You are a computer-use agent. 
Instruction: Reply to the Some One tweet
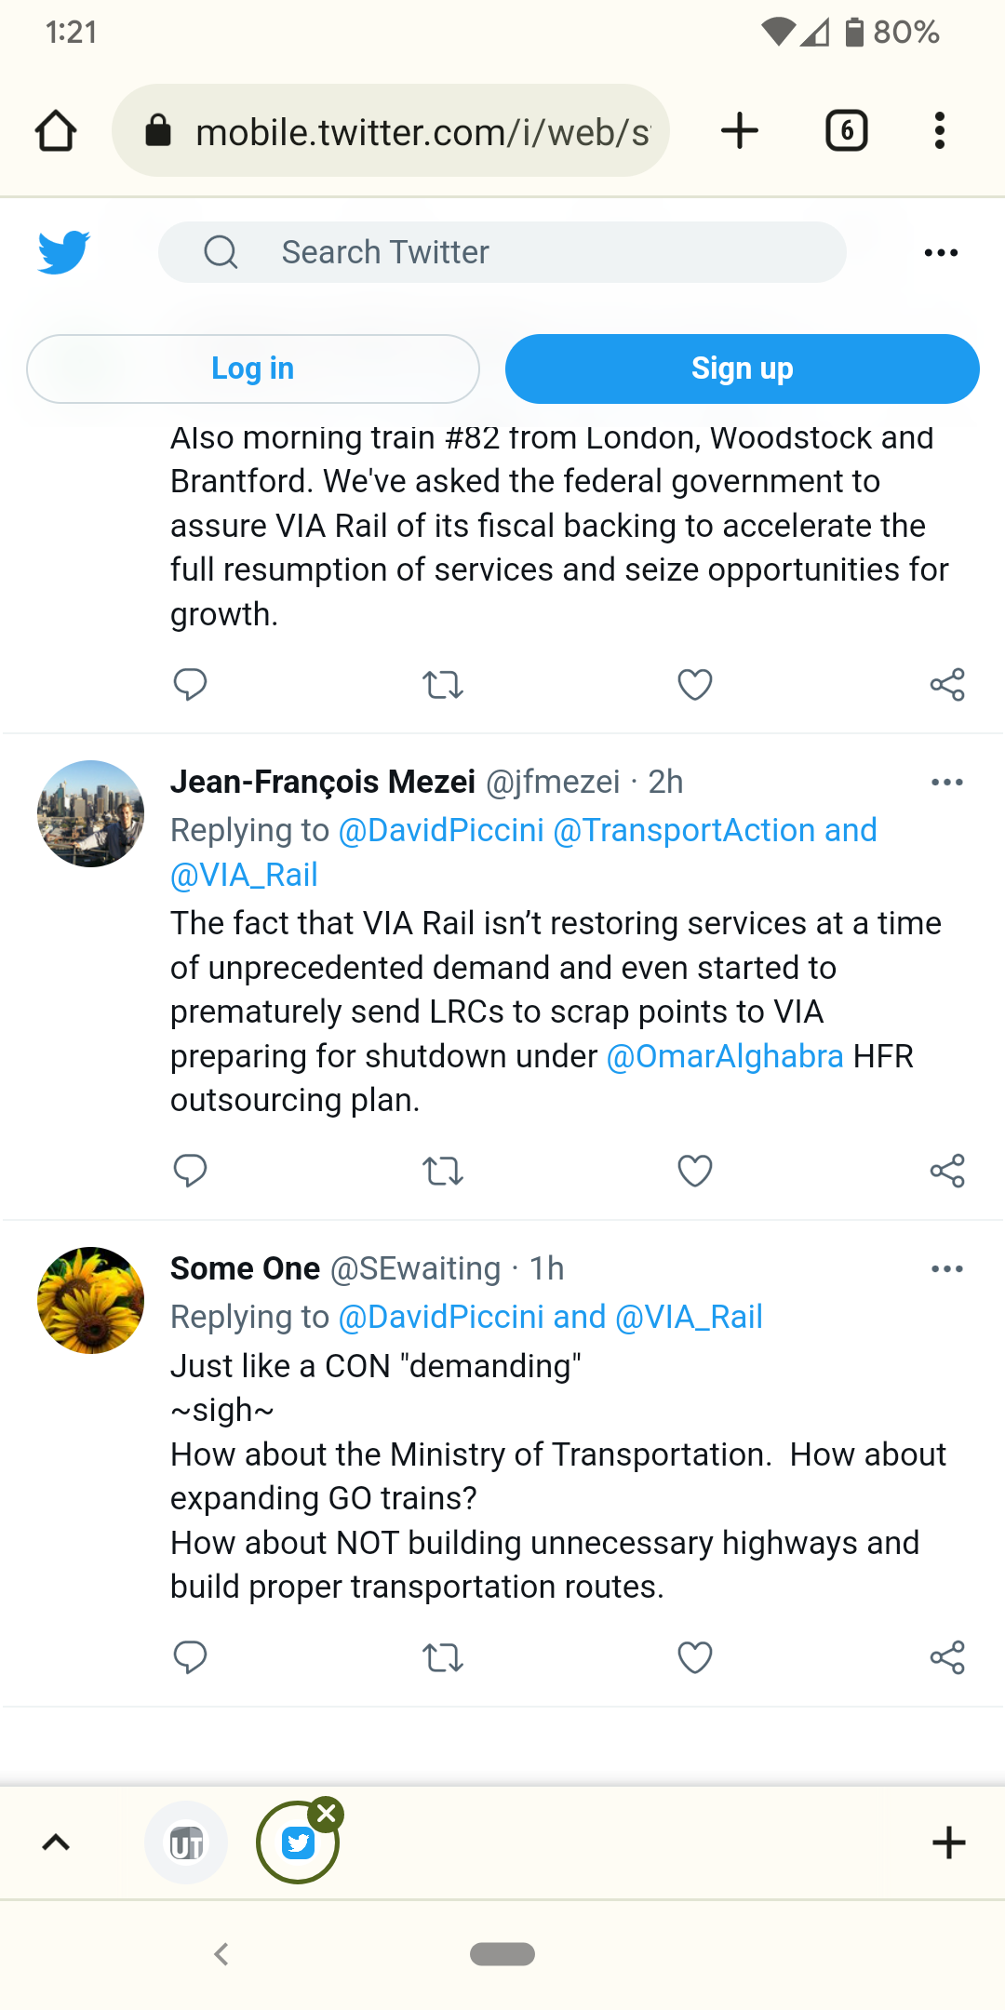coord(190,1657)
